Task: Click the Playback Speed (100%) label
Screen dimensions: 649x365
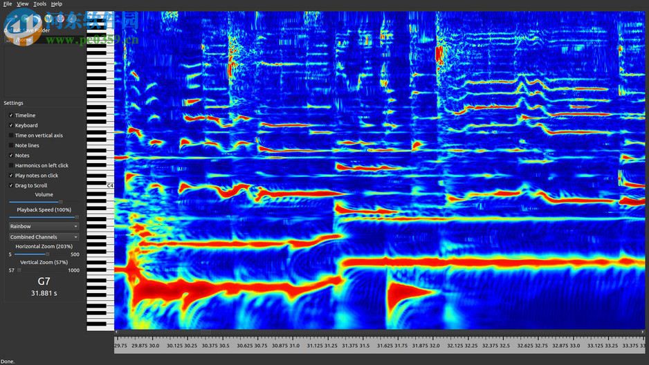Action: pos(44,210)
